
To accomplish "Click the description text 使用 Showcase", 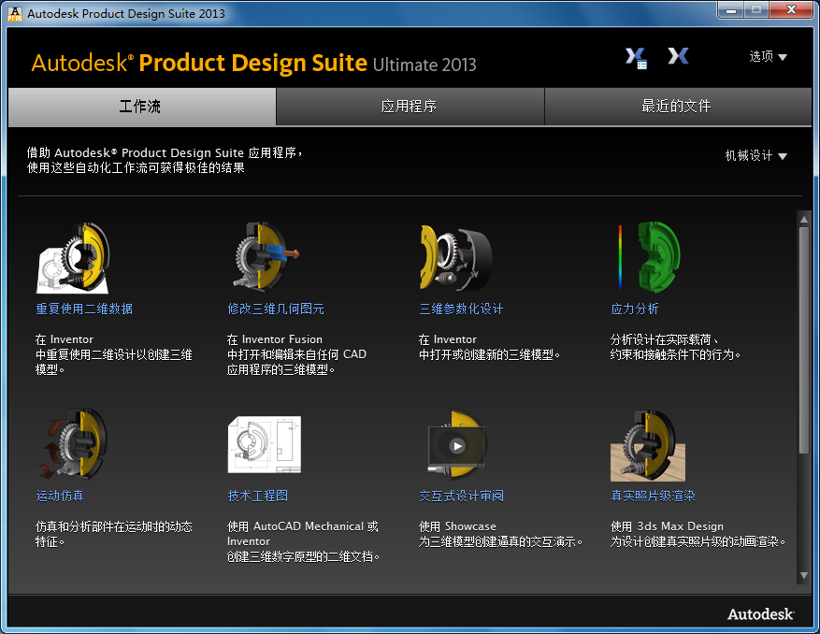I will pos(457,526).
